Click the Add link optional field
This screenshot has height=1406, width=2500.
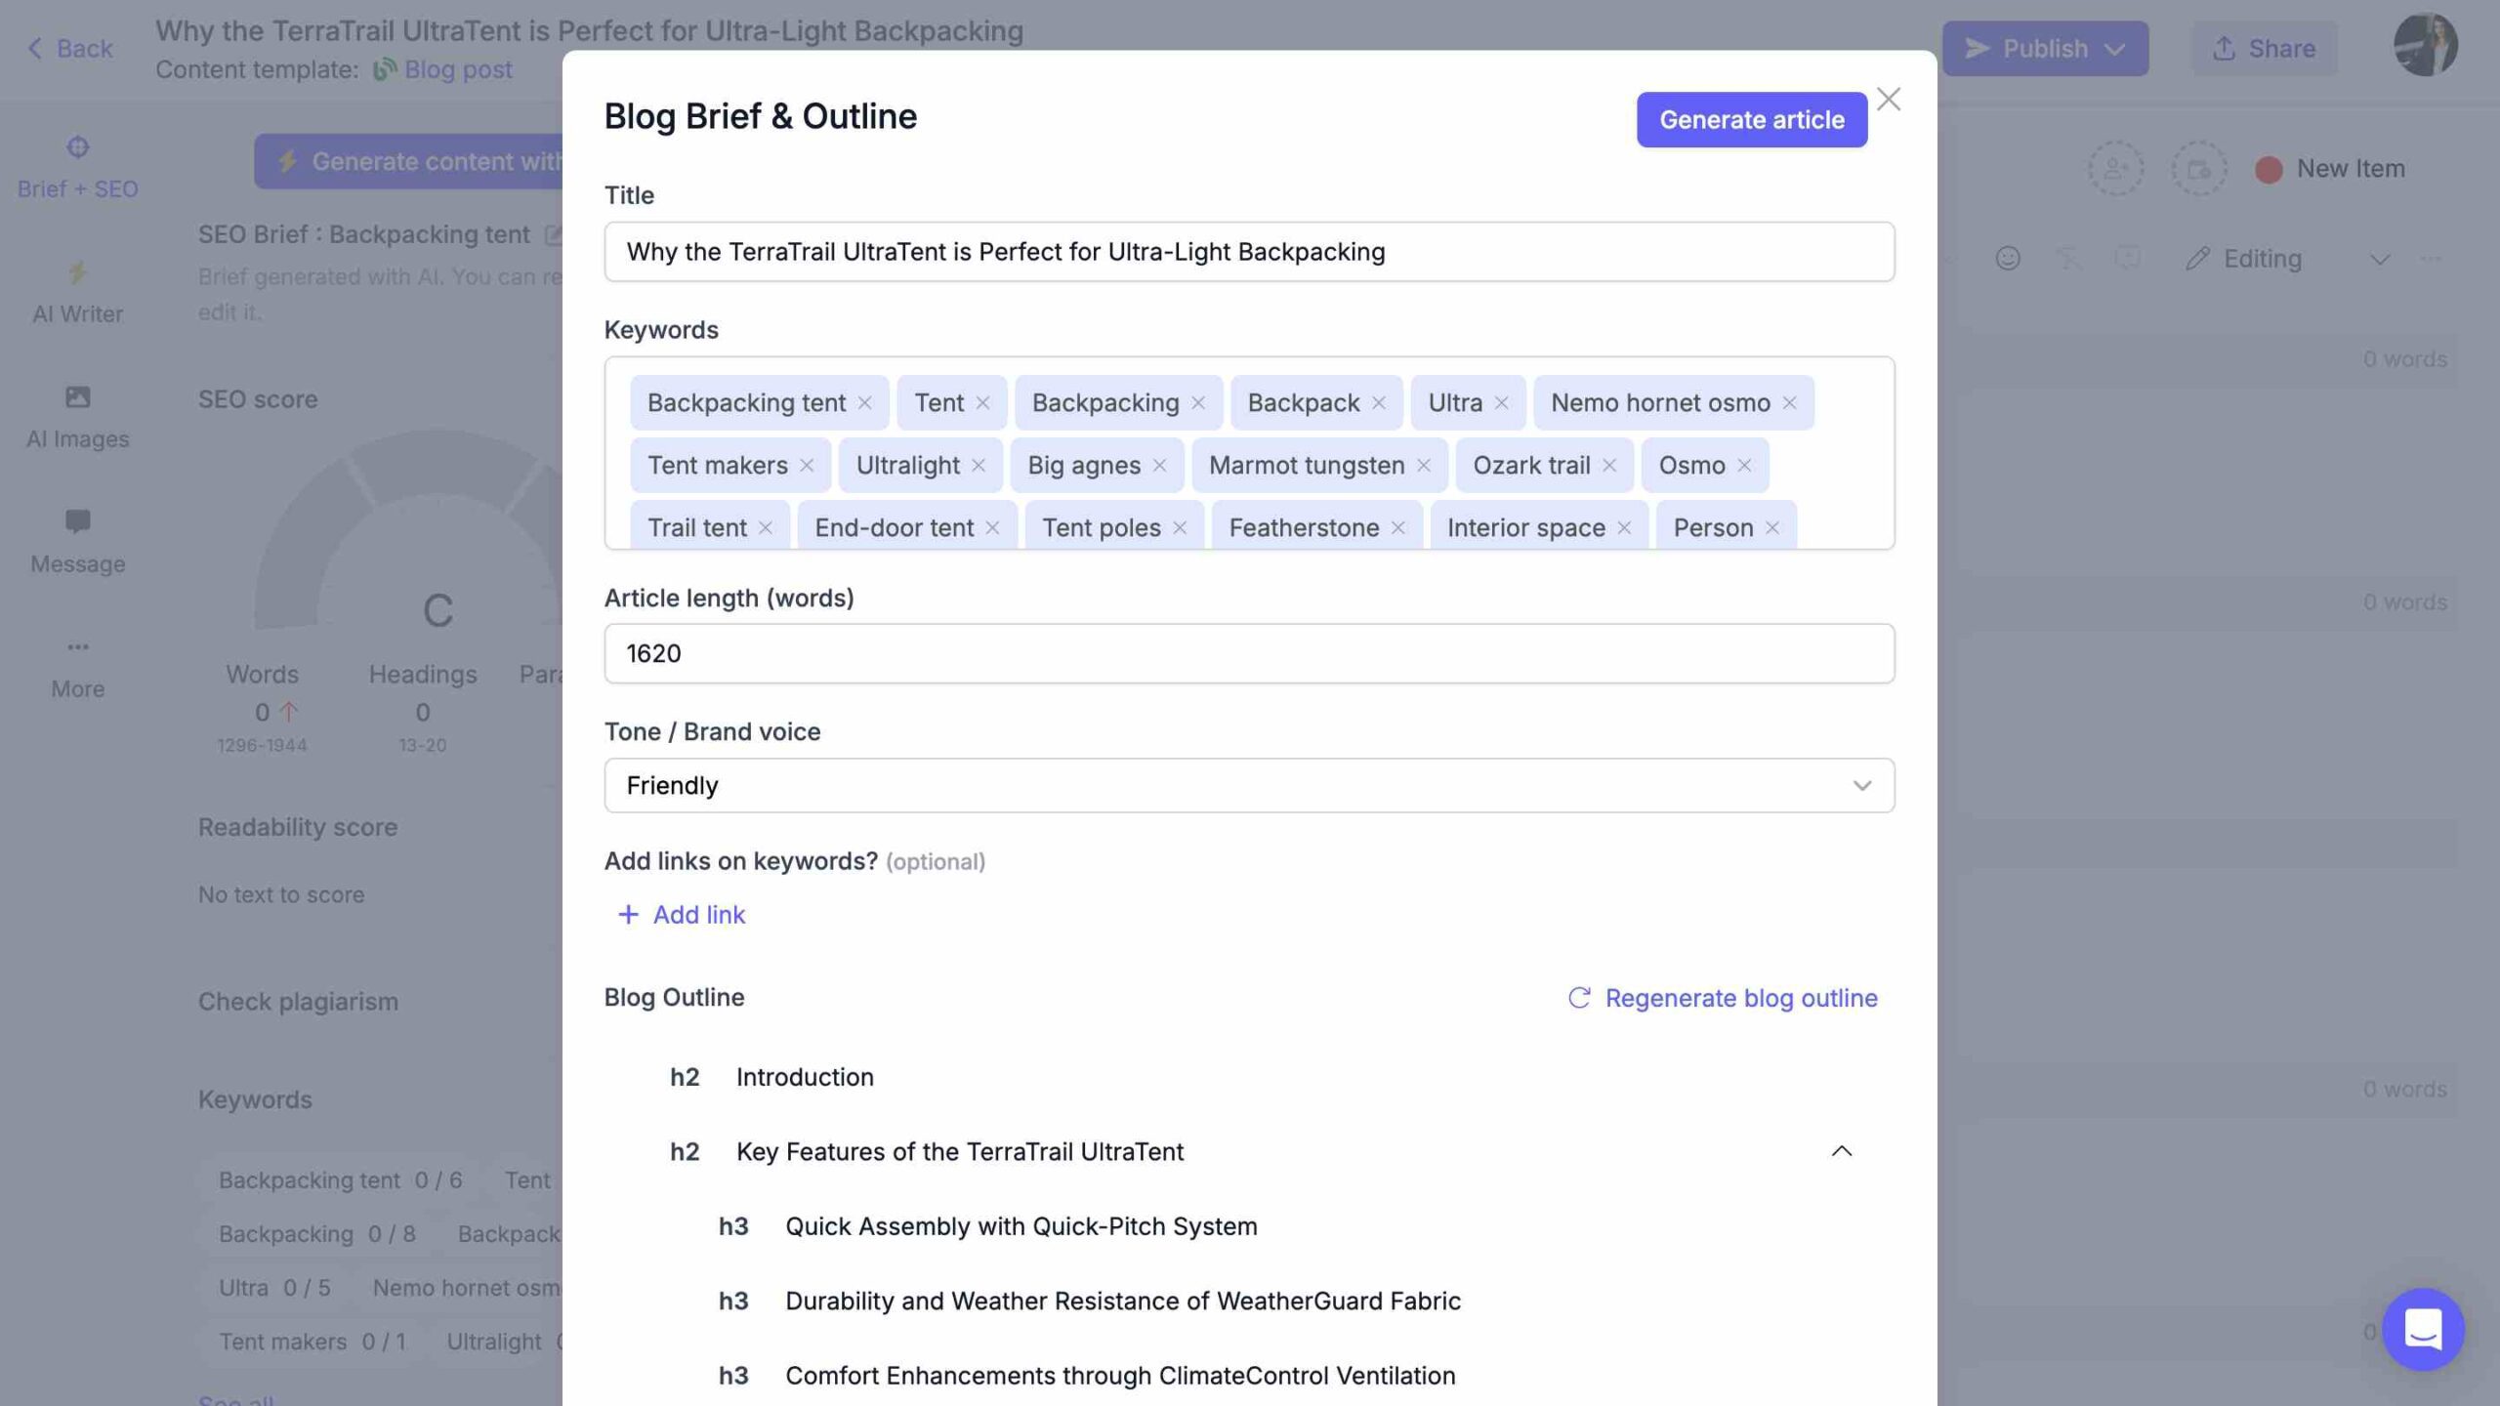682,912
